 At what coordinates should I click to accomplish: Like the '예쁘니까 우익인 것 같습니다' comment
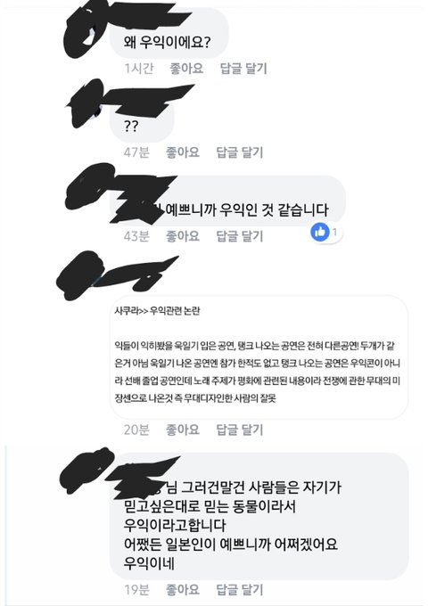(183, 236)
